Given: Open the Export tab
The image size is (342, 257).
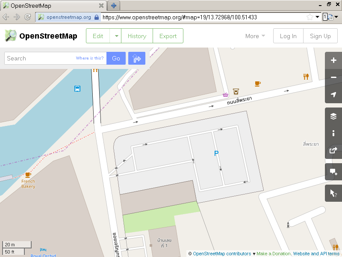Looking at the screenshot, I should 168,36.
